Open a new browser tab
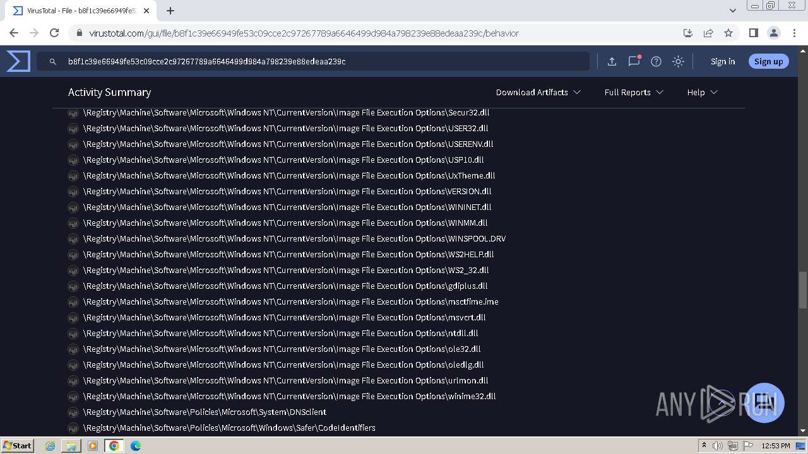This screenshot has height=454, width=808. pyautogui.click(x=170, y=11)
